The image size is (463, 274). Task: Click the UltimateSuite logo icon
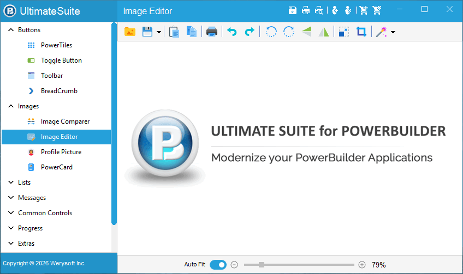[10, 11]
